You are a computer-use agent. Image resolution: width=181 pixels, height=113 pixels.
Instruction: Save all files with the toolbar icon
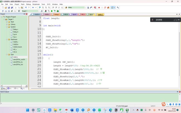click(12, 8)
